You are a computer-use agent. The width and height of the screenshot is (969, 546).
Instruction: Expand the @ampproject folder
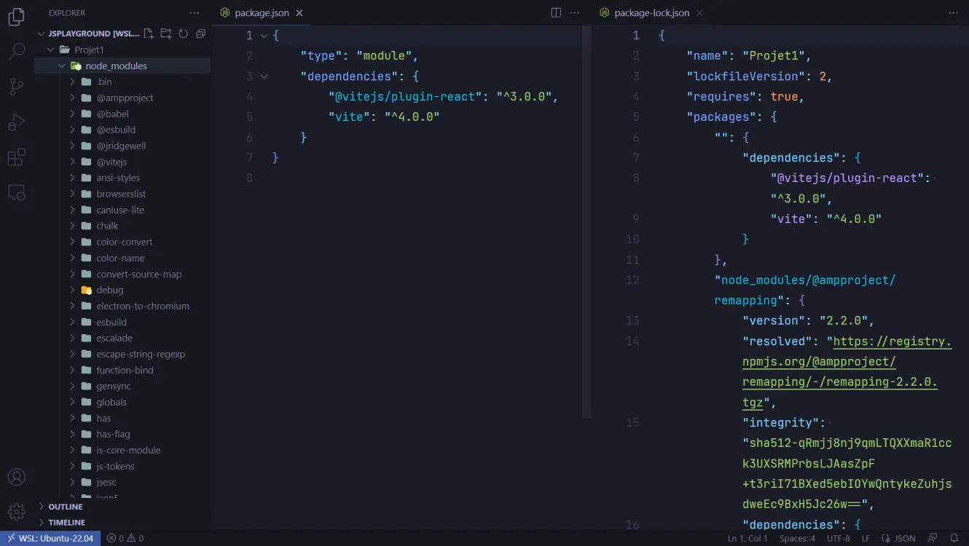point(73,98)
